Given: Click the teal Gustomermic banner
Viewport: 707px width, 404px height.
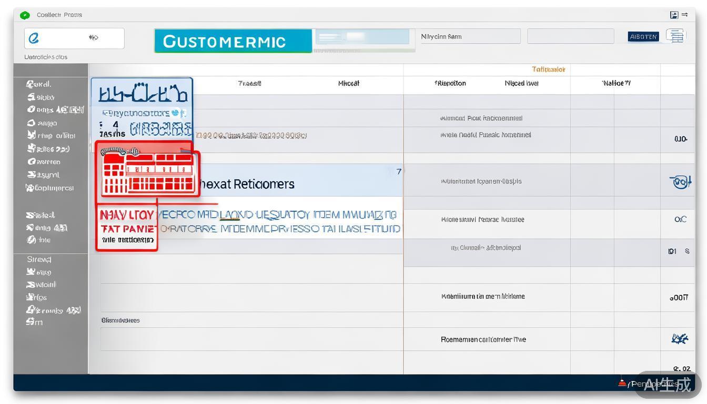Looking at the screenshot, I should point(233,41).
